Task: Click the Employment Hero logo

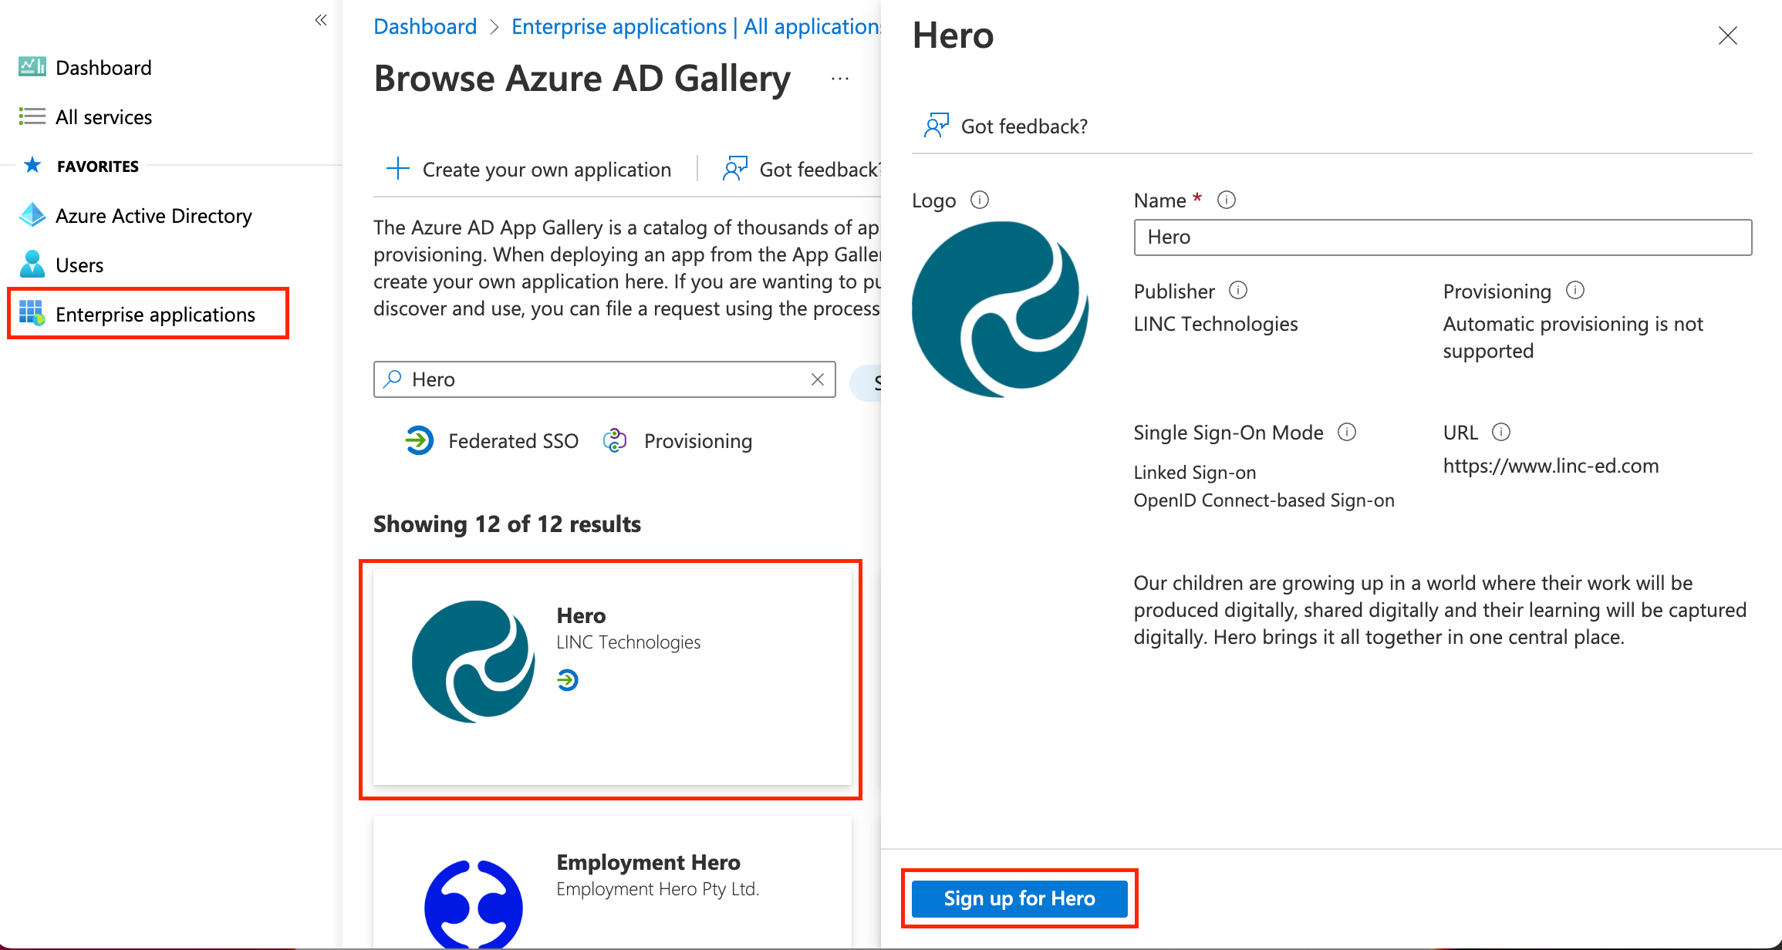Action: pos(473,904)
